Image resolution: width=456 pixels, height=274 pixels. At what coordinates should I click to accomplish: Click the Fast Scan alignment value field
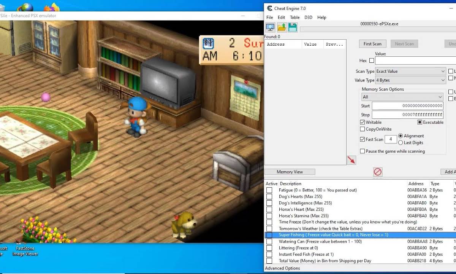pyautogui.click(x=391, y=139)
